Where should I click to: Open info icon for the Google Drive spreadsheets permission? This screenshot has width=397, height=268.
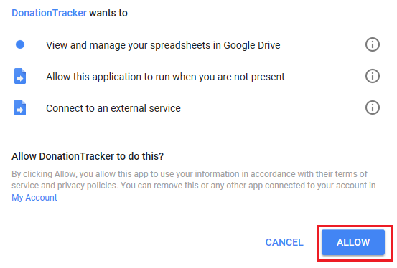[x=372, y=44]
